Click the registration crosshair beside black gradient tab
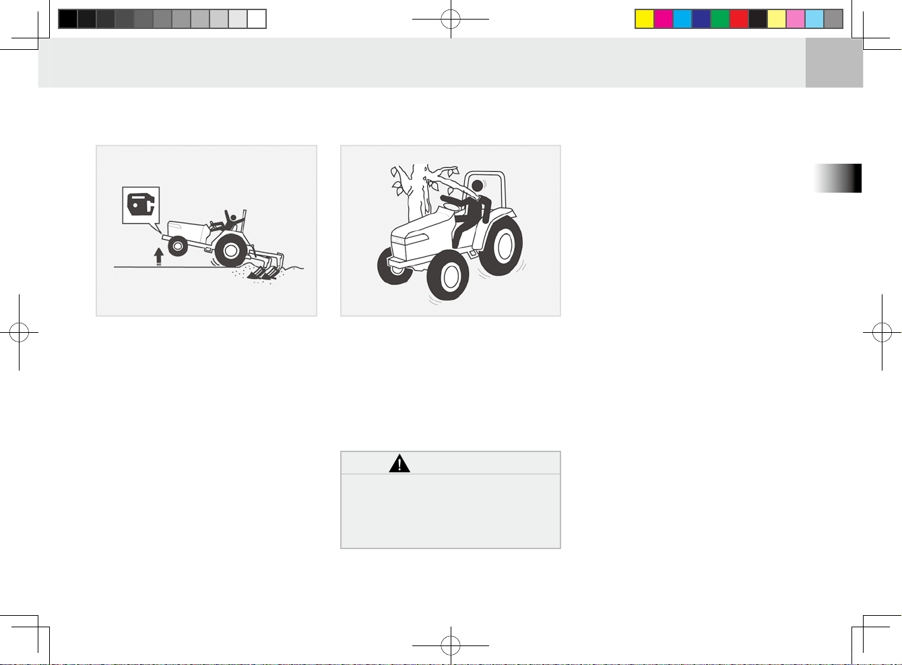This screenshot has height=665, width=902. pyautogui.click(x=882, y=332)
